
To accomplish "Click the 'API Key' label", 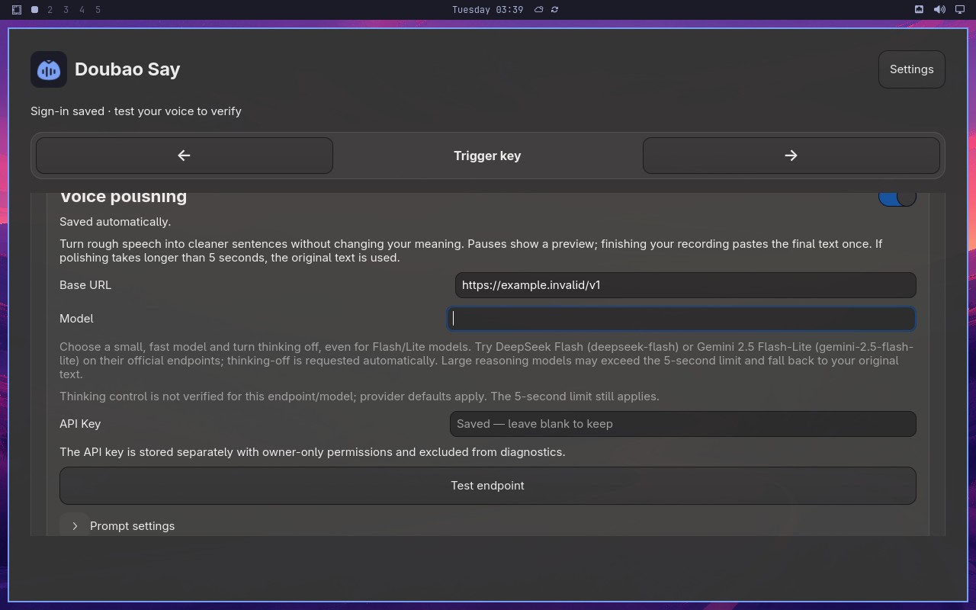I will pos(80,424).
